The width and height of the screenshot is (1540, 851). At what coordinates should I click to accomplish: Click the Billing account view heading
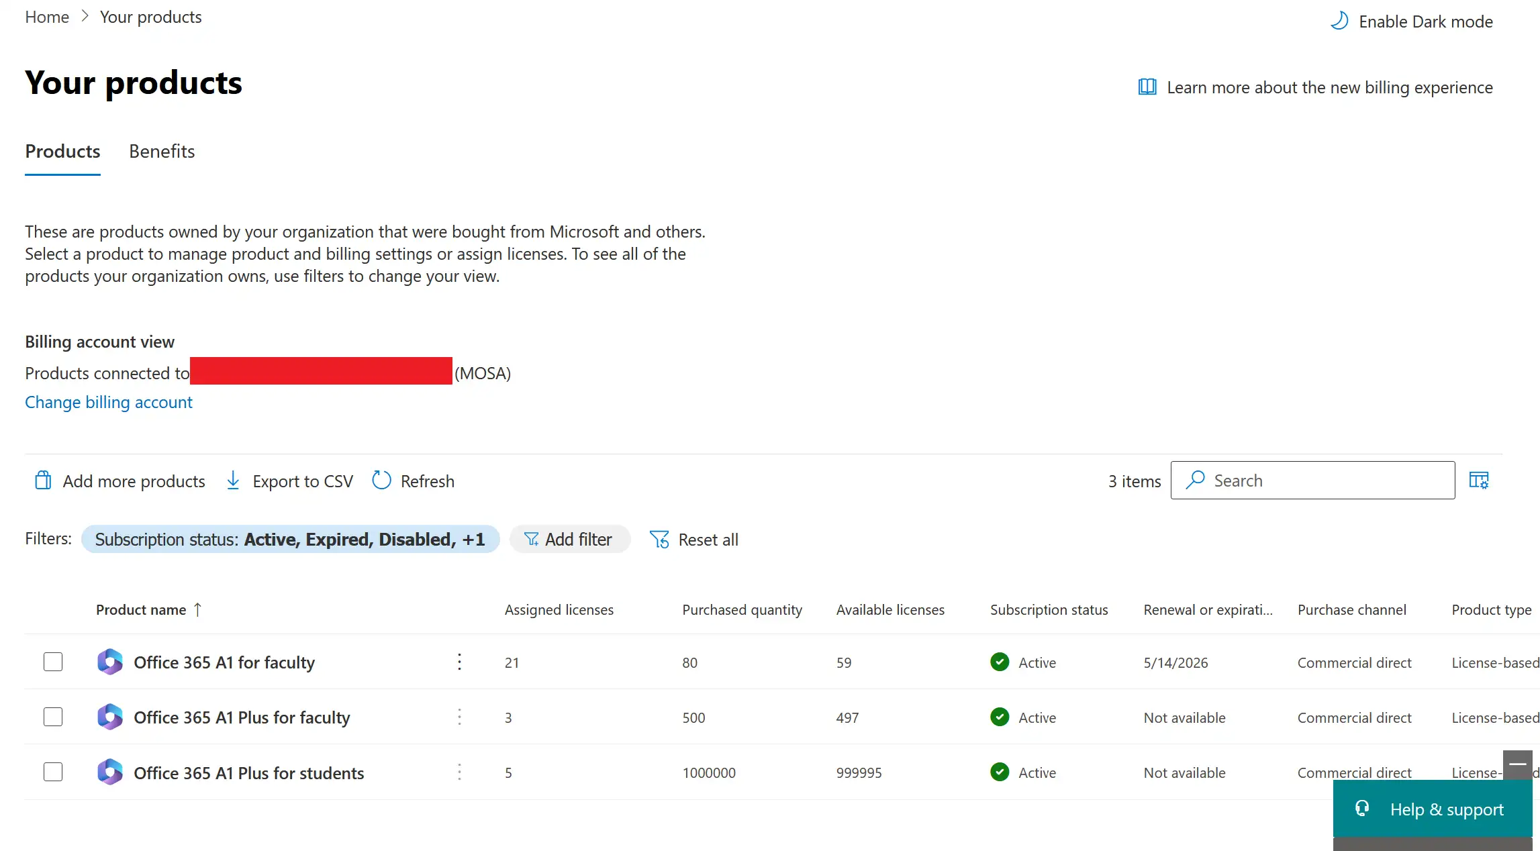pyautogui.click(x=99, y=342)
